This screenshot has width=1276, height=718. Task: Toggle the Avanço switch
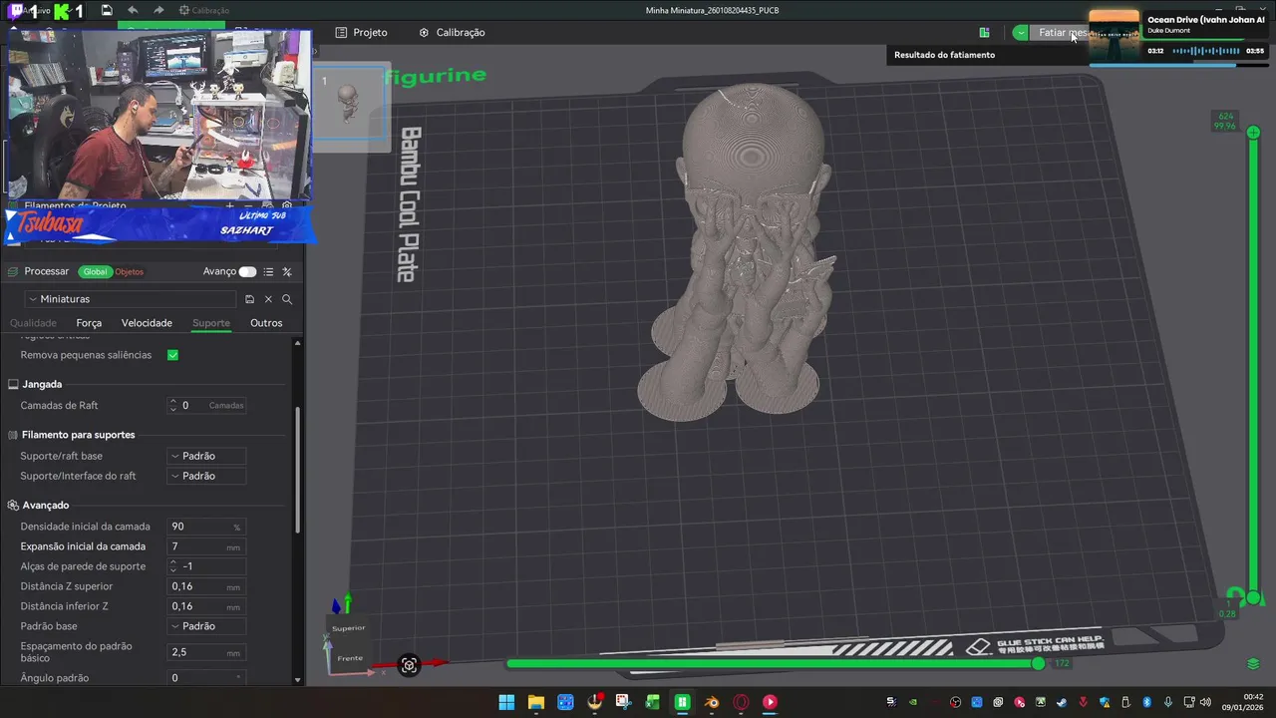coord(247,271)
